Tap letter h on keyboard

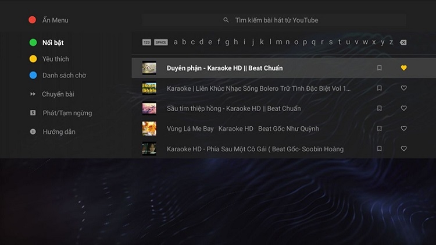[236, 42]
